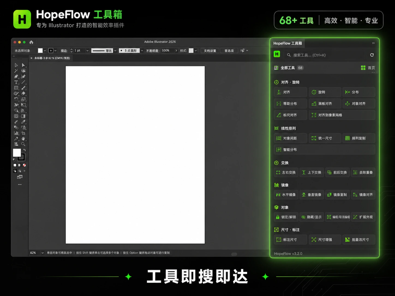Image resolution: width=395 pixels, height=296 pixels.
Task: Click the 水平镜像 button
Action: (286, 195)
